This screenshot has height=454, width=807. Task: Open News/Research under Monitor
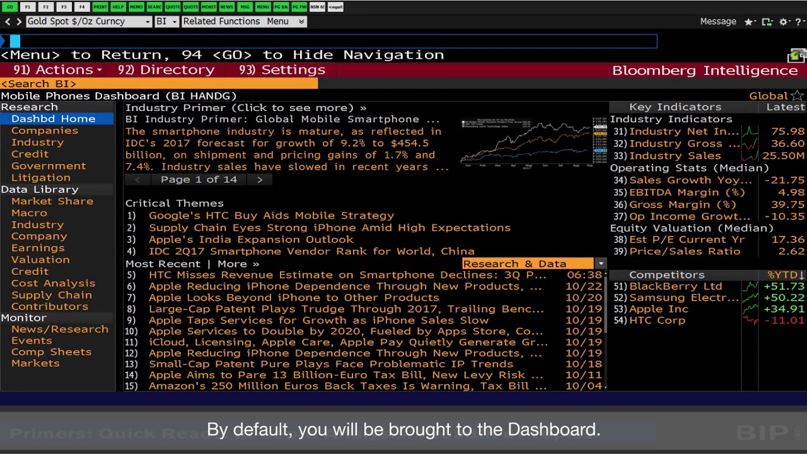tap(60, 329)
